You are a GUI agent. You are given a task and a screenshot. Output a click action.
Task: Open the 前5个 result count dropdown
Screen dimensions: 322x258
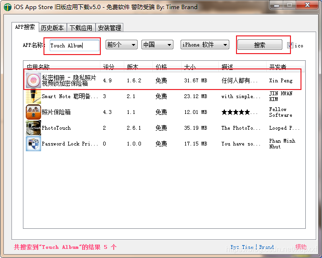click(121, 45)
